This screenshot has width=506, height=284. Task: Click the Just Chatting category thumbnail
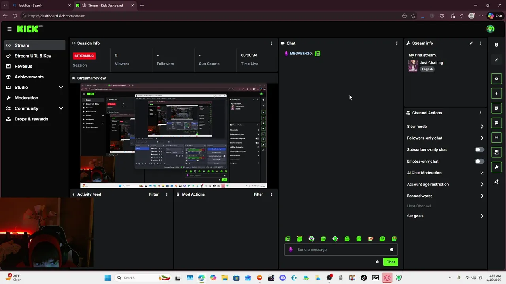click(413, 65)
